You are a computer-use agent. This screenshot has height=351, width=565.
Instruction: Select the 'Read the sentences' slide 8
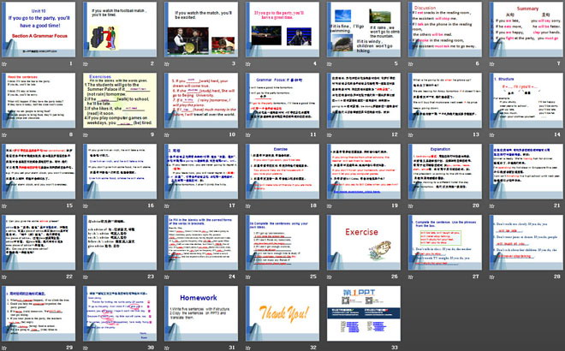[39, 100]
